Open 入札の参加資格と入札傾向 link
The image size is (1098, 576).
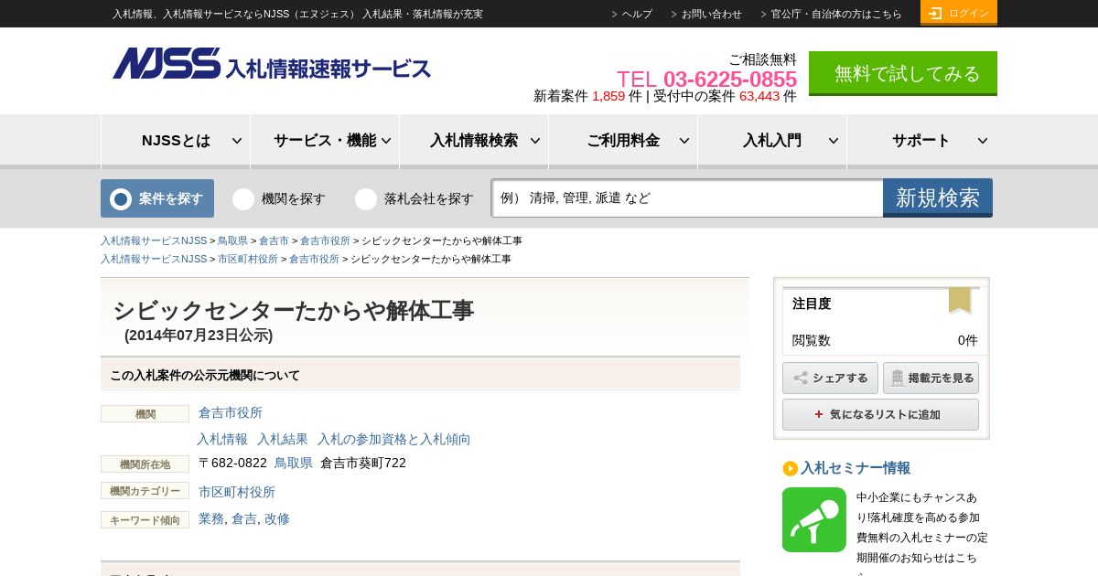[x=394, y=439]
